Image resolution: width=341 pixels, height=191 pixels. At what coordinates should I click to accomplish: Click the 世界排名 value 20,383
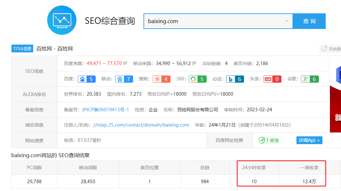94,94
